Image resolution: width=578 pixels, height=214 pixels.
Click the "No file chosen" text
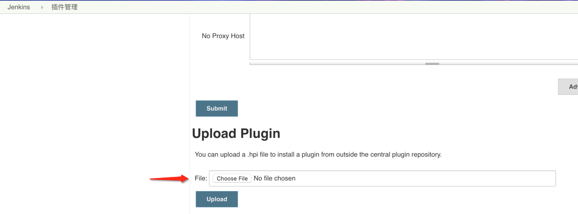275,179
